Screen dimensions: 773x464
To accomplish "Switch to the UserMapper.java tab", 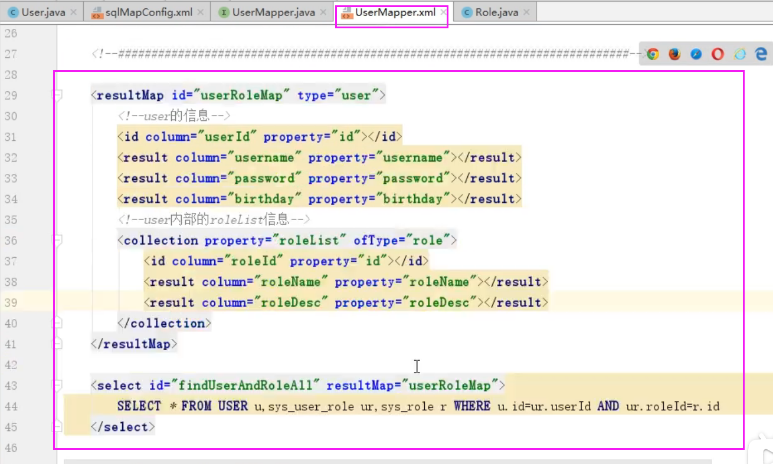I will point(273,12).
